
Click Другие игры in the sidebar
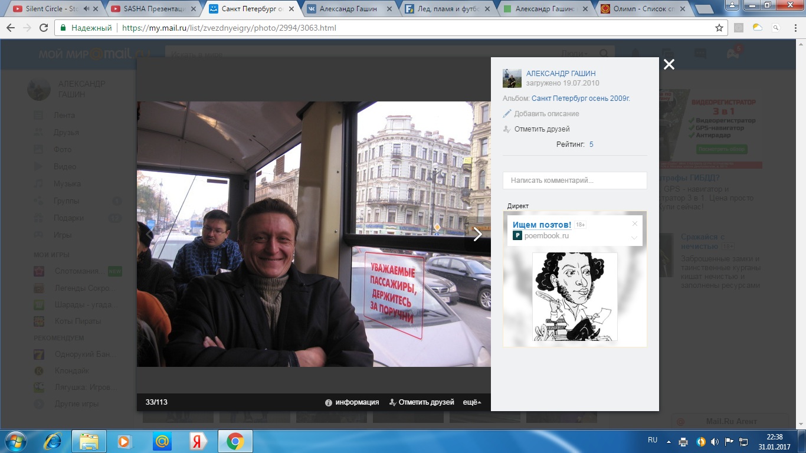tap(77, 405)
